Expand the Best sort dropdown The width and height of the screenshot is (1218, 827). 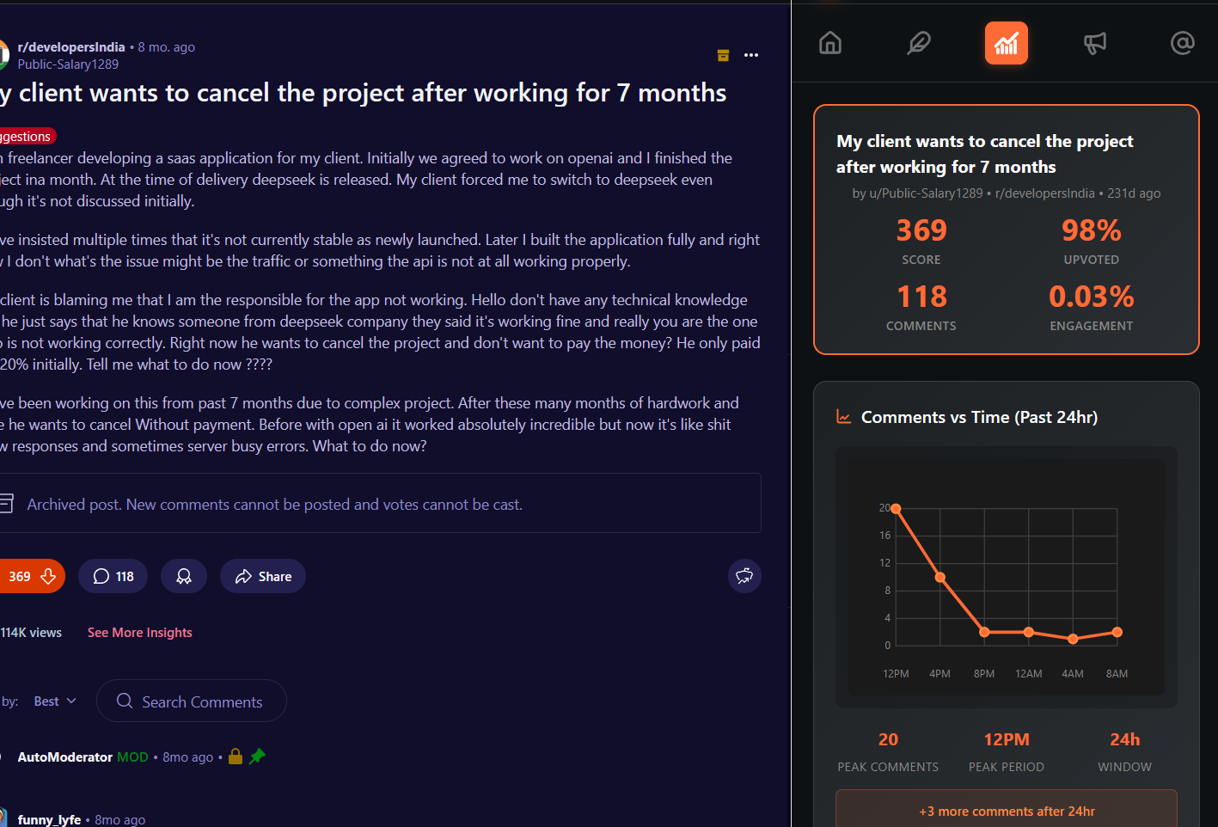[x=55, y=701]
